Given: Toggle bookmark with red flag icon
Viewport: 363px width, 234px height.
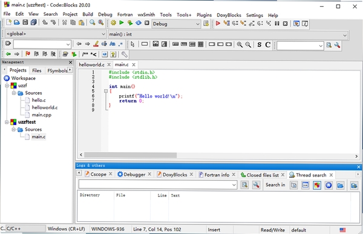Looking at the screenshot, I should click(28, 54).
